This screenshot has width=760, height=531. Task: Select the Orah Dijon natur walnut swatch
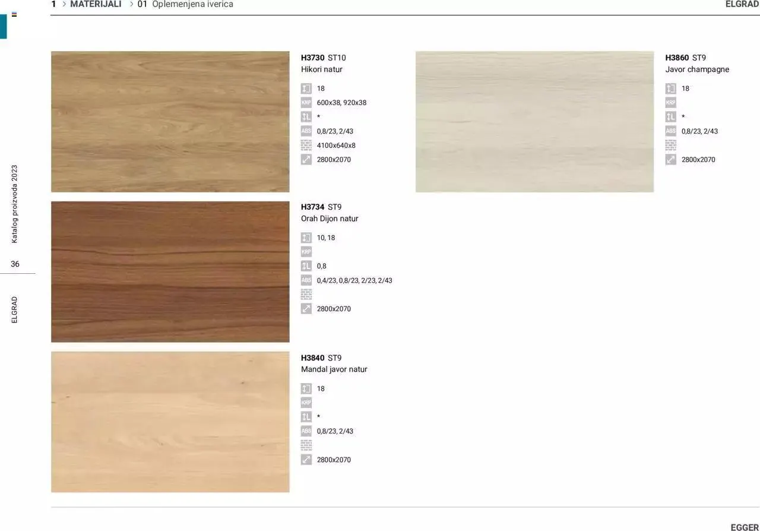[170, 271]
